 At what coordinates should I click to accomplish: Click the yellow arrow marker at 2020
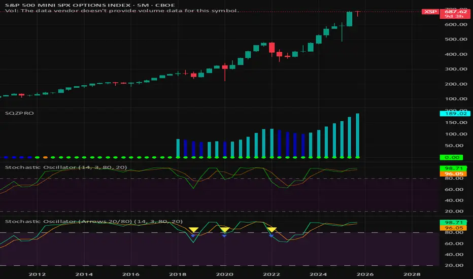(225, 230)
